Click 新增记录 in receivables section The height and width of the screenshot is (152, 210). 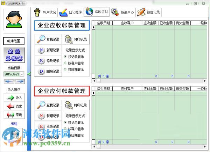48,50
